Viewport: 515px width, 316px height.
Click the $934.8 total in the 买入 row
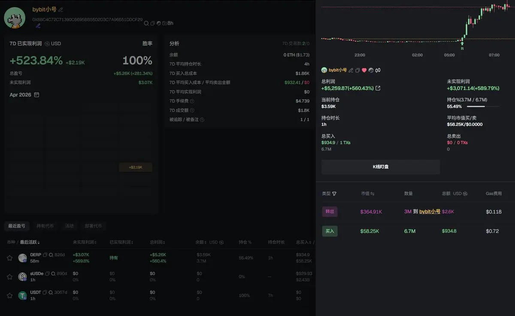tap(449, 231)
